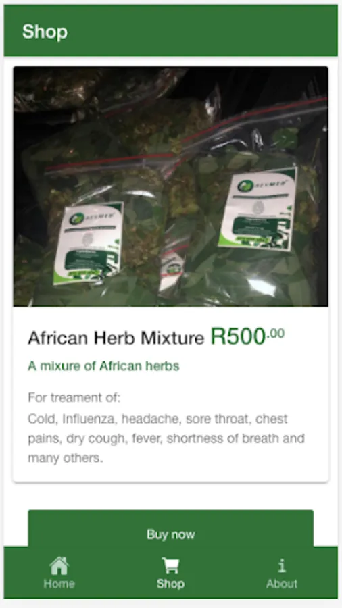Screen dimensions: 342x608
Task: Click the green logo on right label
Action: (246, 185)
